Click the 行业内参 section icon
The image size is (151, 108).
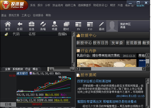click(78, 51)
